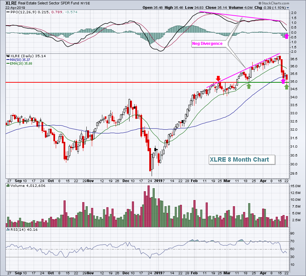Click the Dec date label under price panel
Image resolution: width=306 pixels, height=276 pixels.
(126, 181)
